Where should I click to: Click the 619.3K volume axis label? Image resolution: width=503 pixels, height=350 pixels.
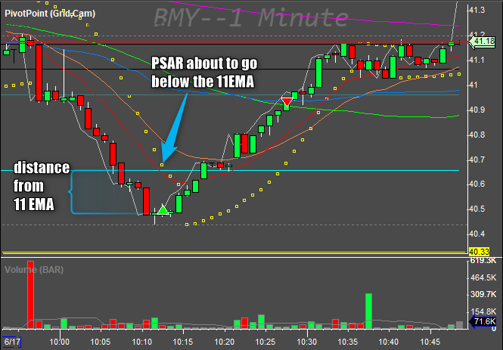click(483, 261)
